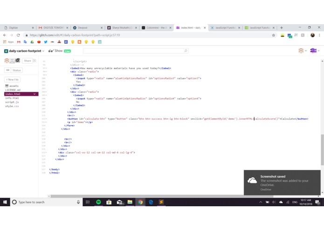
Task: Click the browser address bar
Action: [x=149, y=35]
